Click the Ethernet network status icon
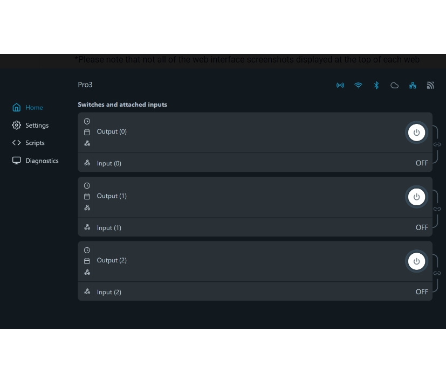446x382 pixels. pos(413,85)
